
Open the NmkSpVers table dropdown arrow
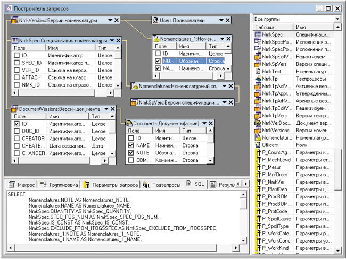click(225, 102)
